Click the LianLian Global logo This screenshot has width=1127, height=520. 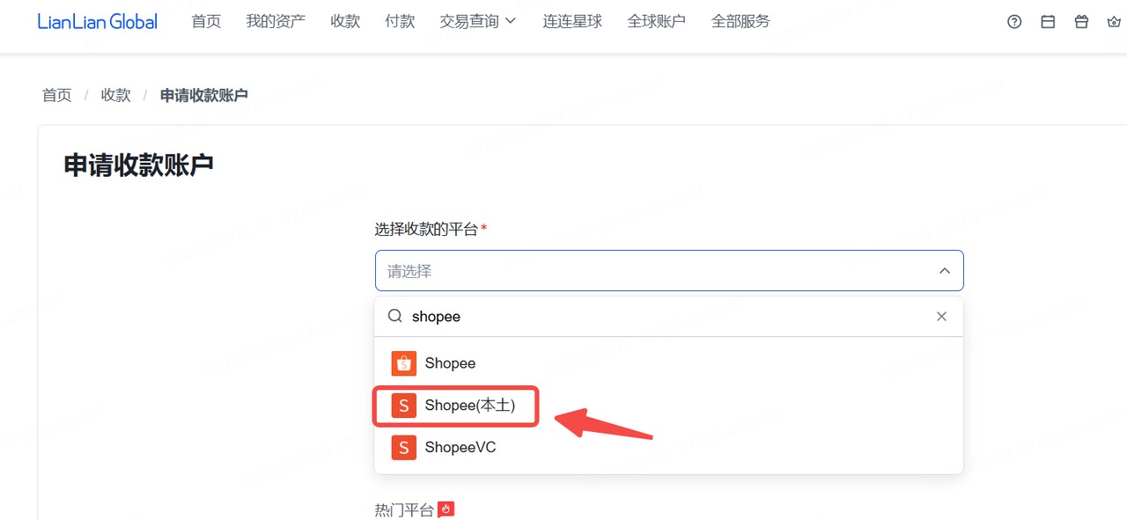click(97, 21)
